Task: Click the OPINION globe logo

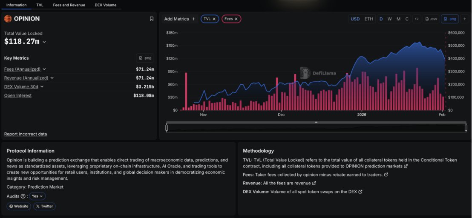Action: coord(8,19)
